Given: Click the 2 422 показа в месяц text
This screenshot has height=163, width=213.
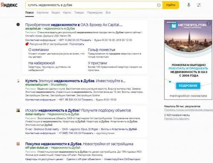Looking at the screenshot, I should [x=177, y=115].
